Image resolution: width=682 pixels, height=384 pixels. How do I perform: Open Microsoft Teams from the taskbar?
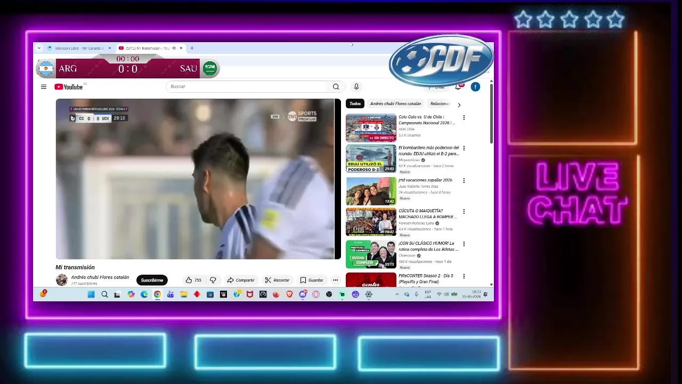pyautogui.click(x=170, y=294)
